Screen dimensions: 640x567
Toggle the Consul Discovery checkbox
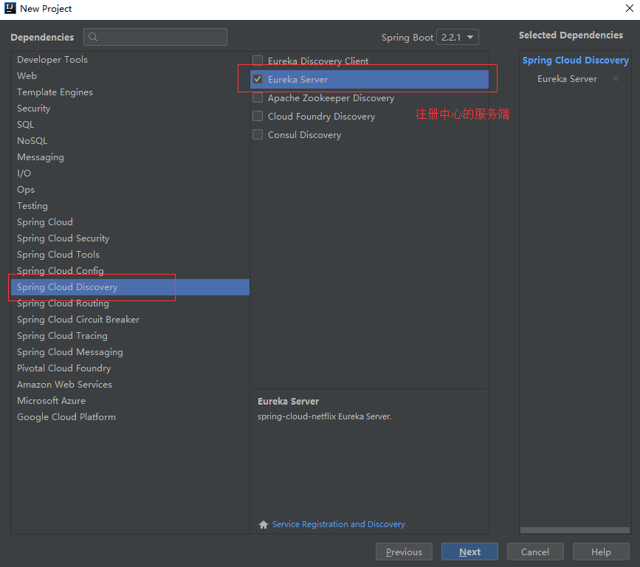pos(258,134)
